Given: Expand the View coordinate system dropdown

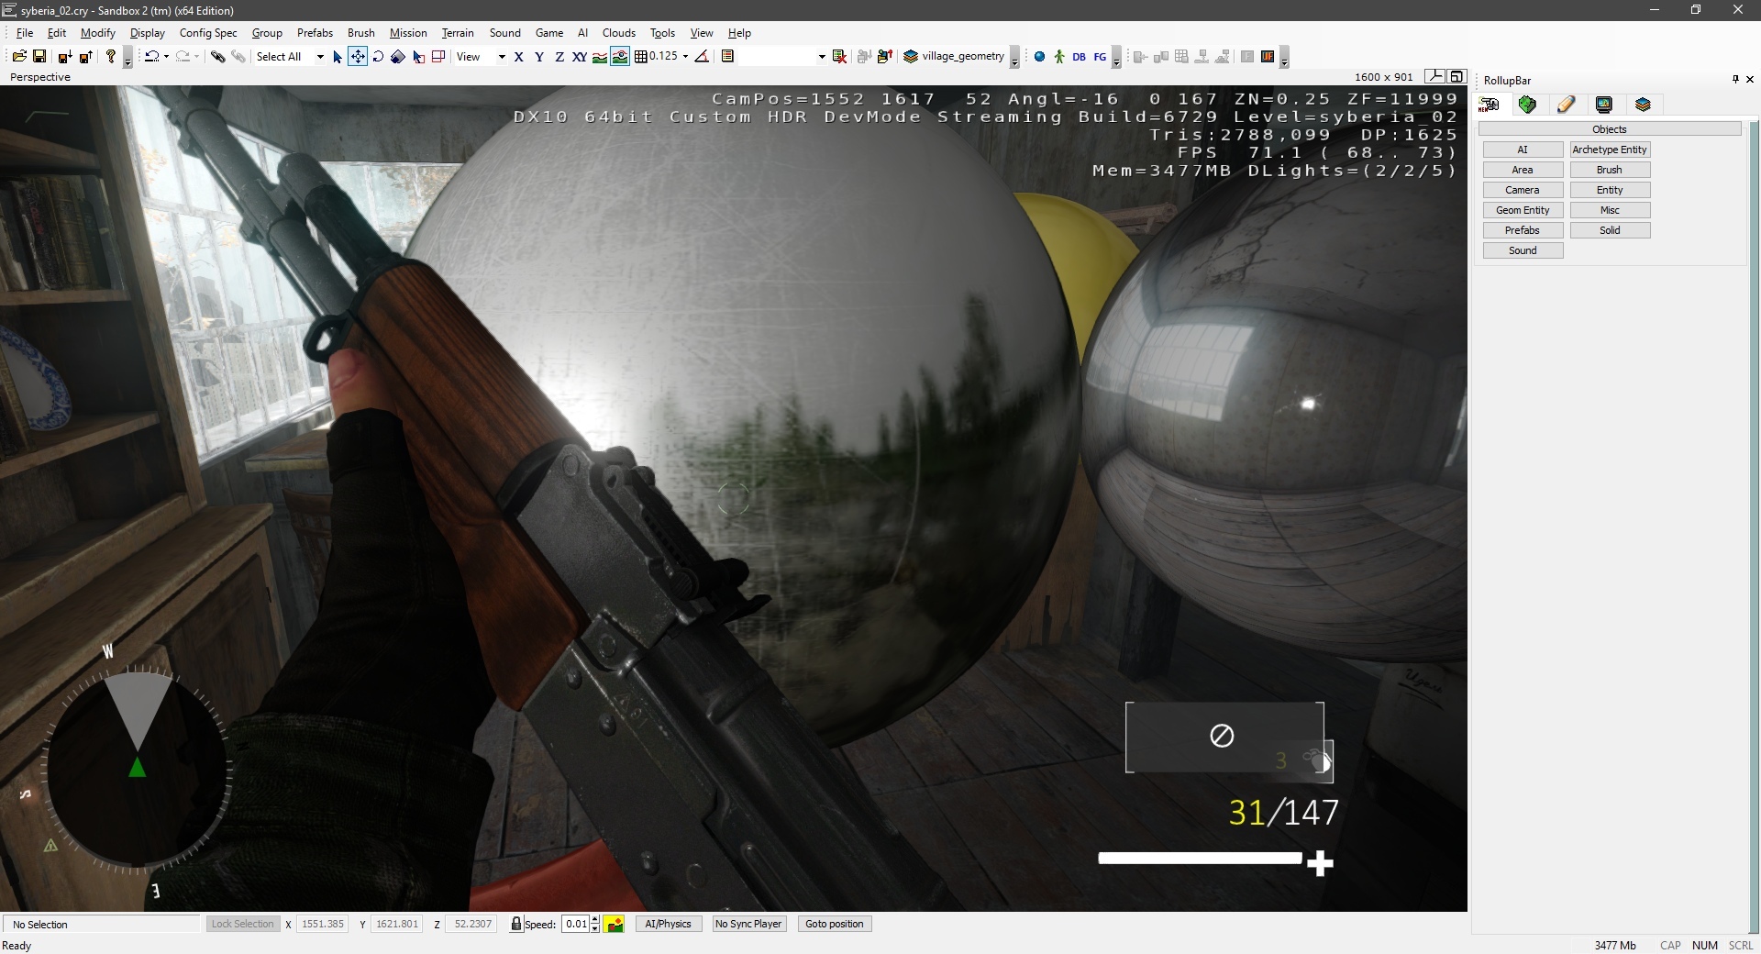Looking at the screenshot, I should click(x=502, y=57).
